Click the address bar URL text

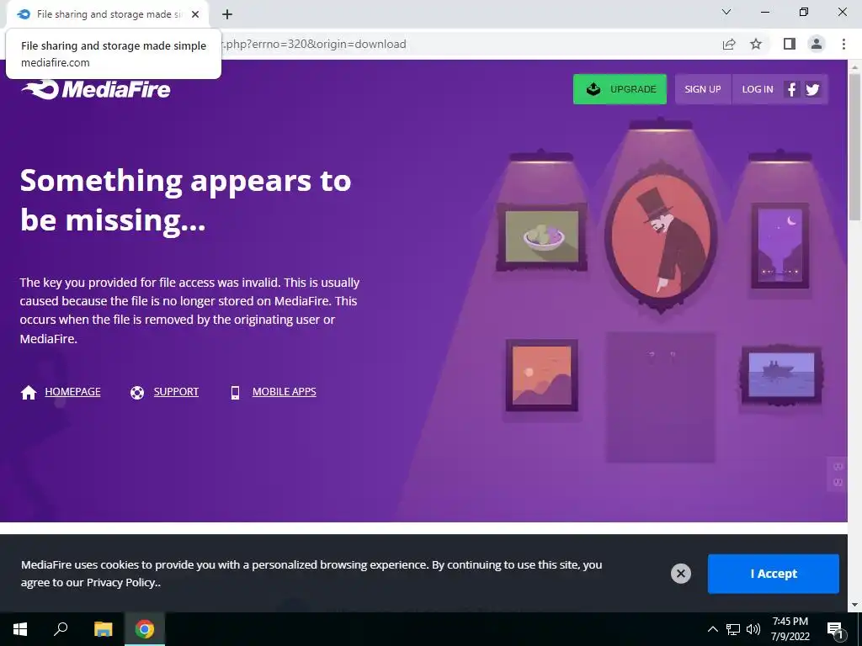(x=314, y=44)
